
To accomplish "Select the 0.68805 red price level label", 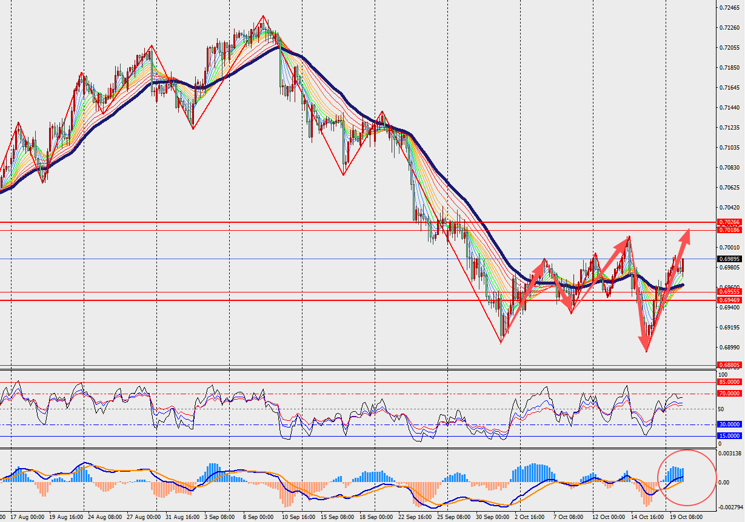I will click(729, 365).
